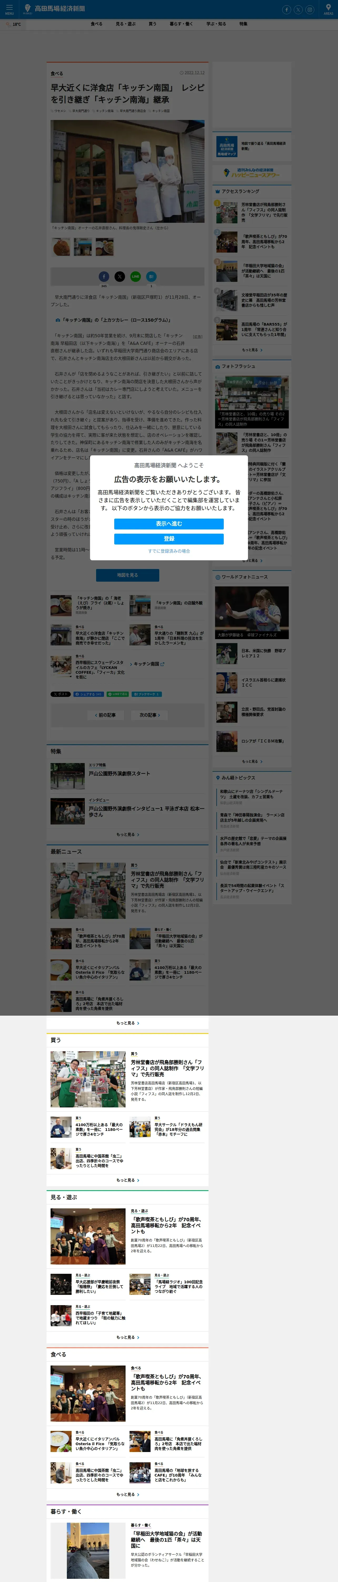The height and width of the screenshot is (1582, 338).
Task: Click the 高田馬場経済新聞 site logo
Action: pyautogui.click(x=54, y=9)
